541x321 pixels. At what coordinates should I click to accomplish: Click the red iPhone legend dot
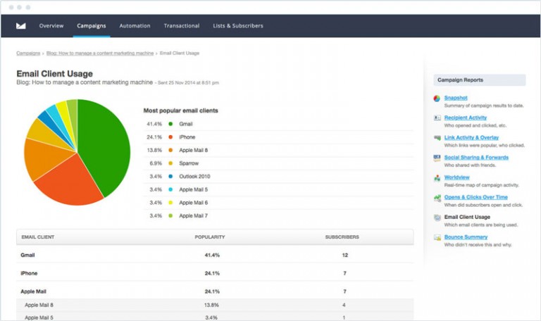pyautogui.click(x=170, y=137)
